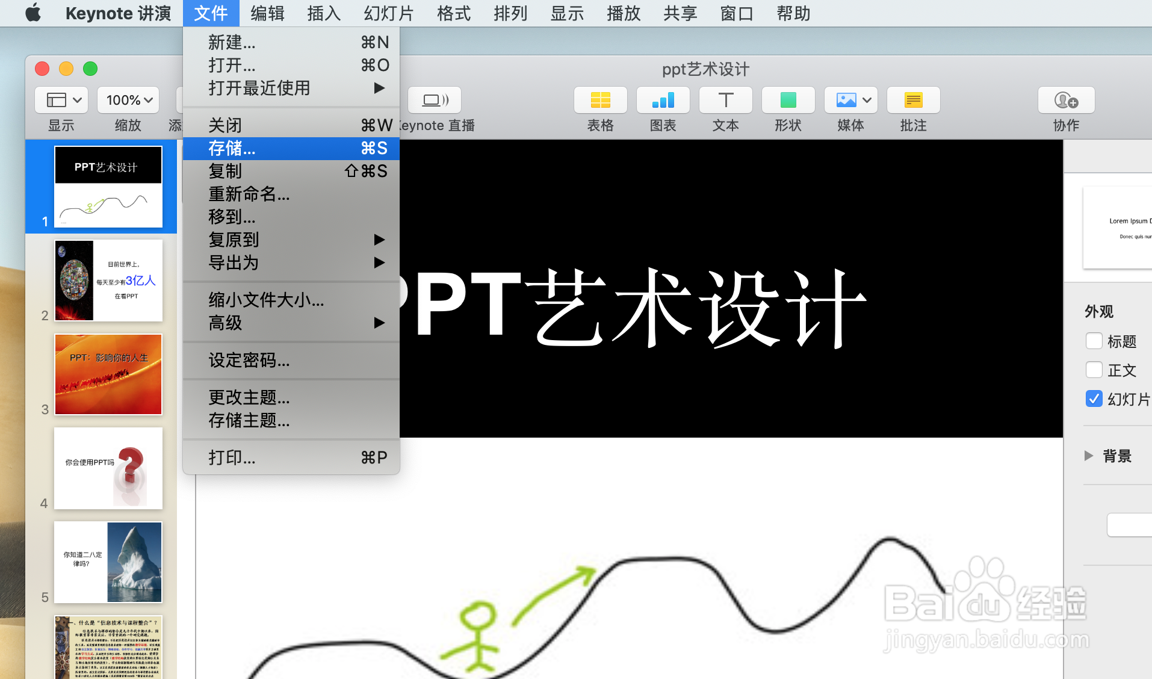Screen dimensions: 1152x679
Task: Choose 关闭 in the file menu
Action: (291, 125)
